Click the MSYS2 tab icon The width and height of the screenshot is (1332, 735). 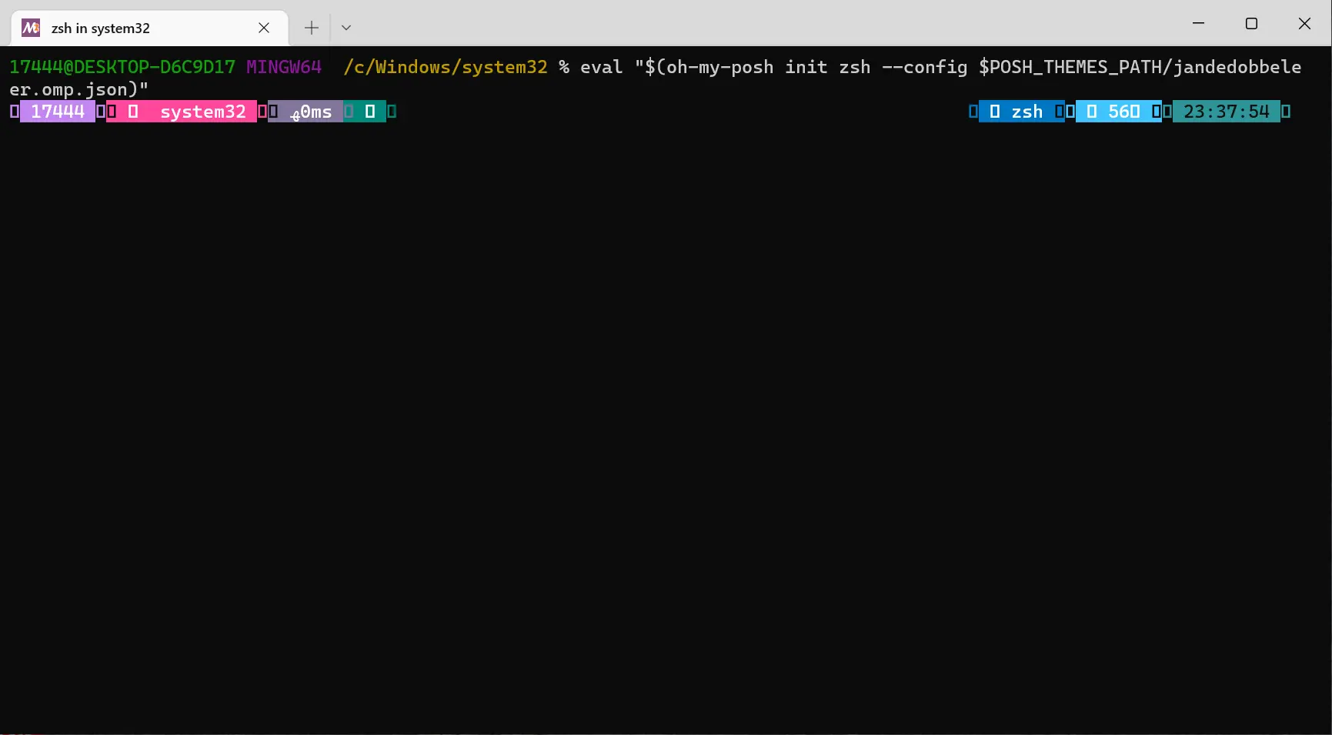tap(31, 28)
